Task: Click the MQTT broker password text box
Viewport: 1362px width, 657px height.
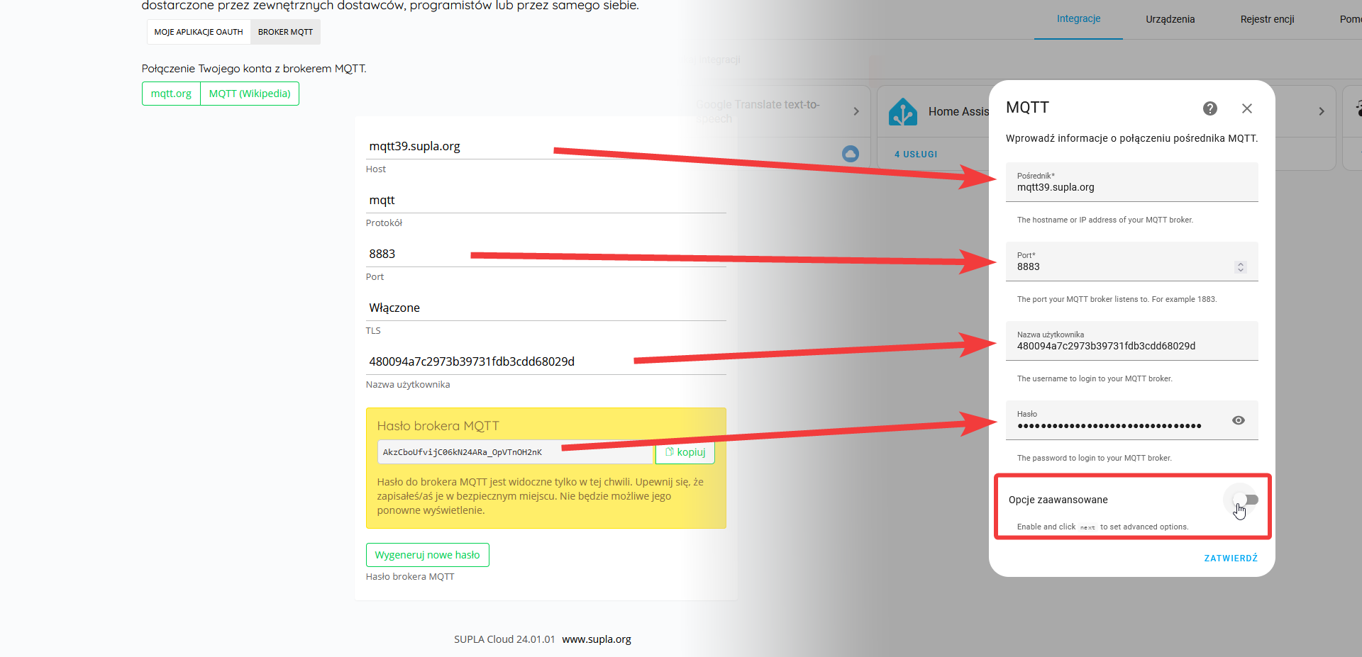Action: 515,452
